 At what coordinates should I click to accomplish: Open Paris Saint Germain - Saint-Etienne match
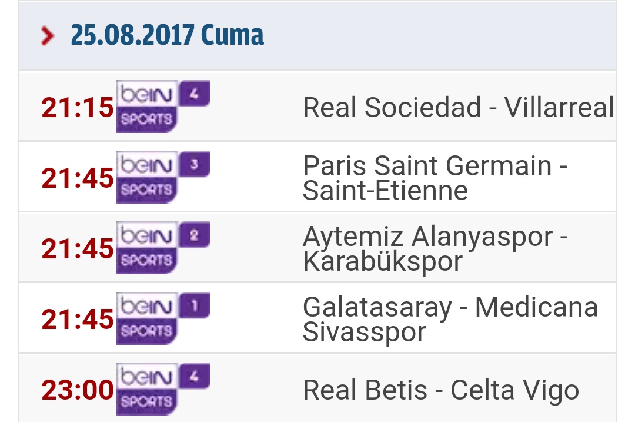435,178
